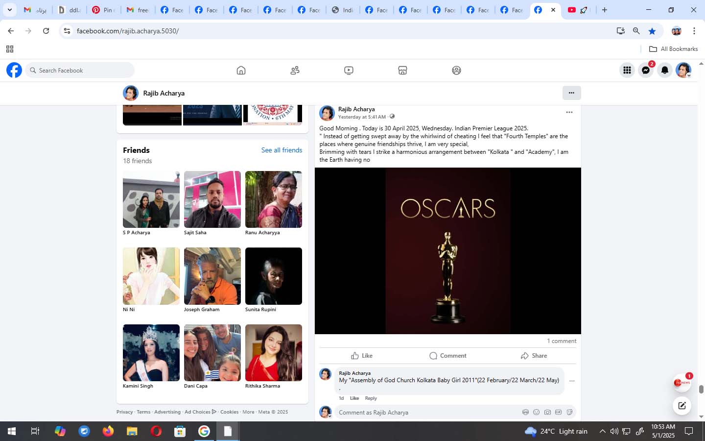Open Cookies footer link

coord(230,412)
